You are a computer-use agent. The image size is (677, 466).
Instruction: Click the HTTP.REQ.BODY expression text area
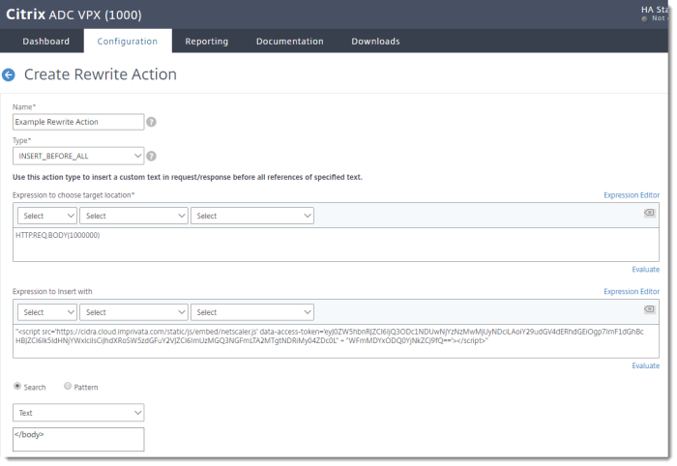tap(336, 245)
